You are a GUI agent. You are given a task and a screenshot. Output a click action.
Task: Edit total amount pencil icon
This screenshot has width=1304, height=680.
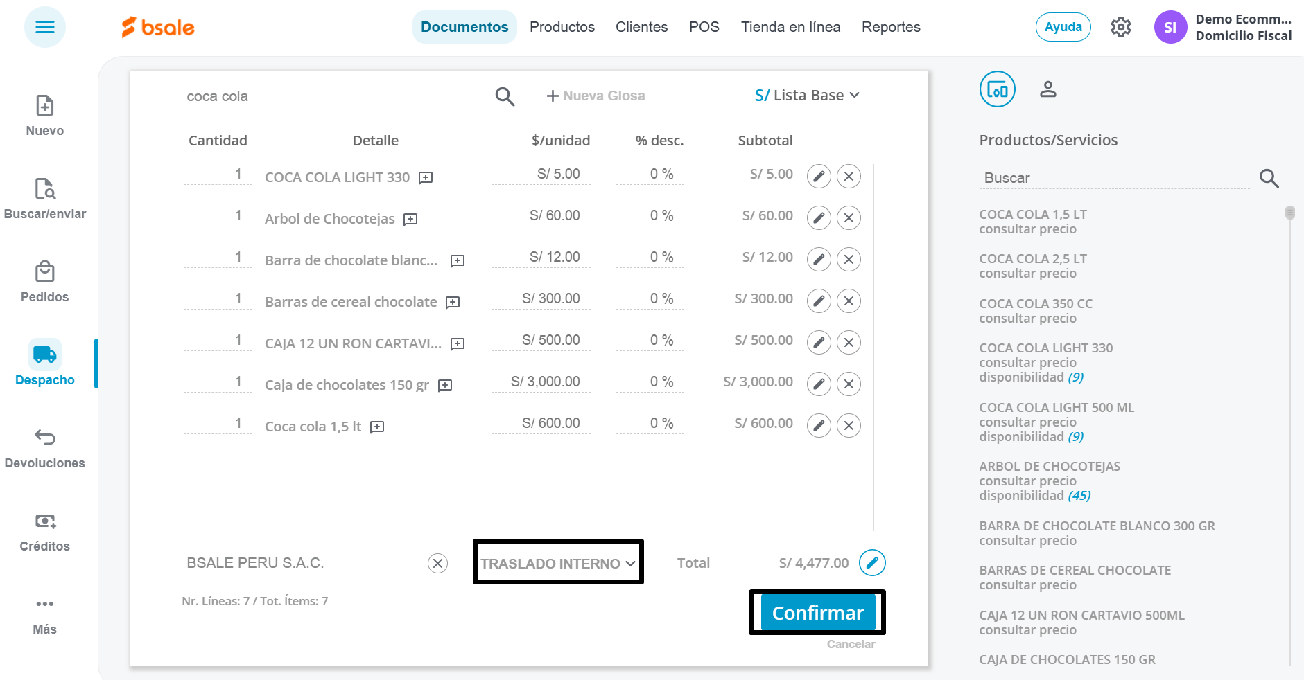pos(872,562)
